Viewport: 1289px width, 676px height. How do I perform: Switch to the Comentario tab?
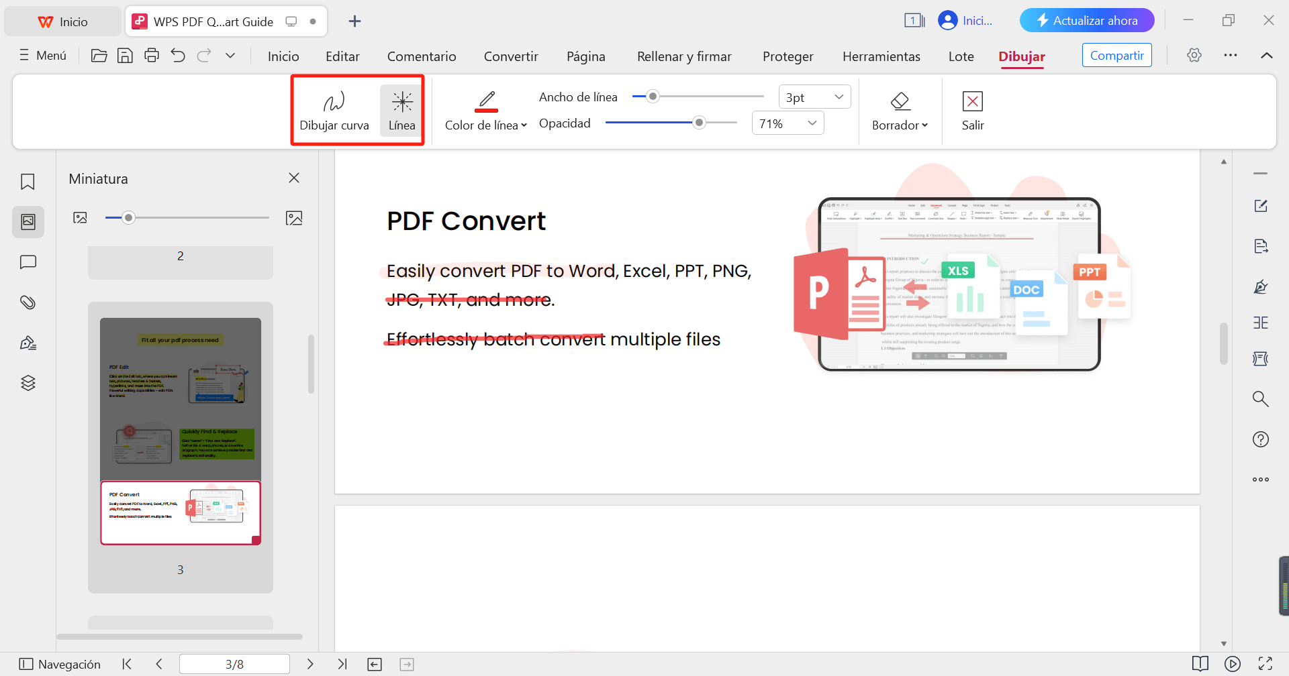pos(422,56)
